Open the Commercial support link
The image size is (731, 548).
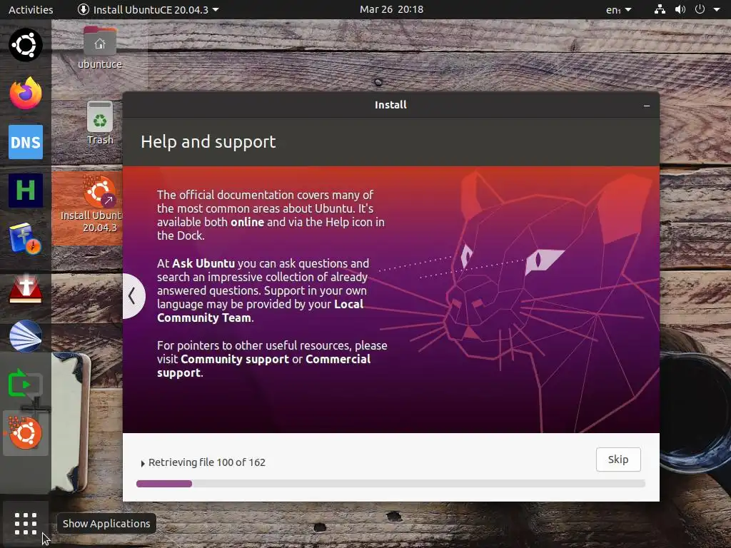point(264,366)
